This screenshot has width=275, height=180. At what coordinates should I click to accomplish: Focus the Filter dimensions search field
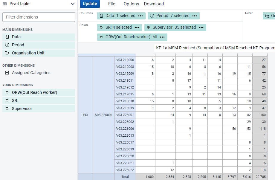(39, 17)
